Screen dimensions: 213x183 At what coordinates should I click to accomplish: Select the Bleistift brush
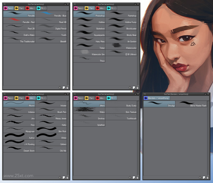(x=51, y=40)
